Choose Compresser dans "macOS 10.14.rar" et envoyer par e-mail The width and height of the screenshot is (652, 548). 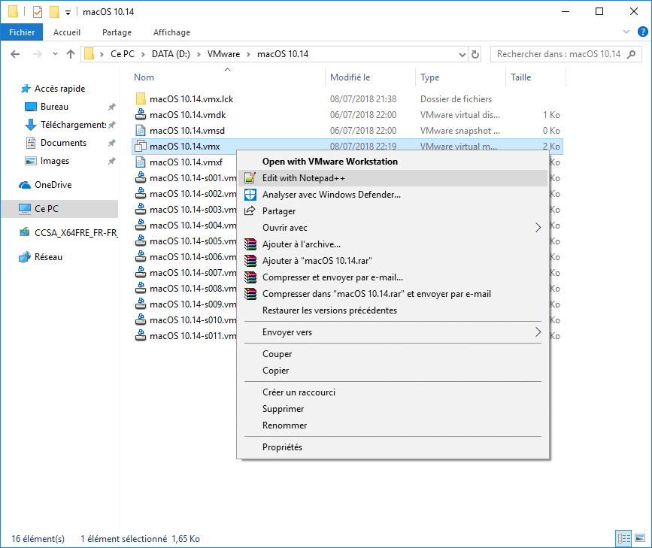point(393,294)
